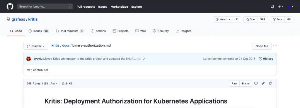Viewport: 300px width, 108px height.
Task: Open the notifications bell
Action: coord(273,7)
